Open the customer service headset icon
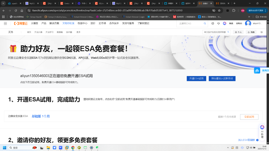 pos(218,23)
